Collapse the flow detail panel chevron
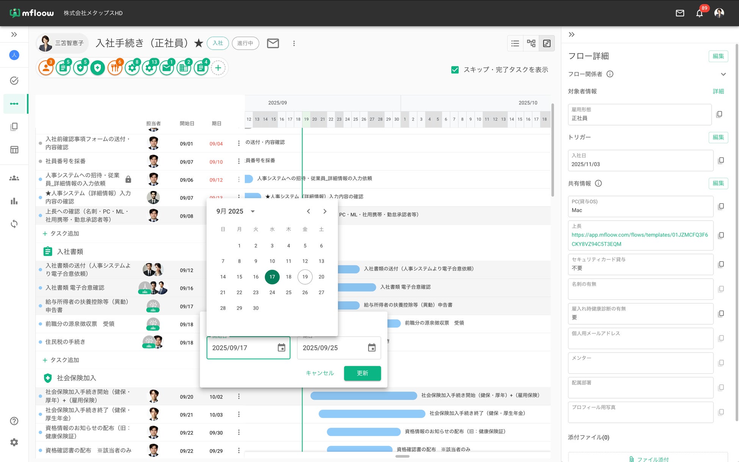 571,34
